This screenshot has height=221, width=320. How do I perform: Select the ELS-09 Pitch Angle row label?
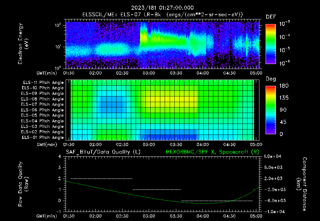click(x=42, y=94)
